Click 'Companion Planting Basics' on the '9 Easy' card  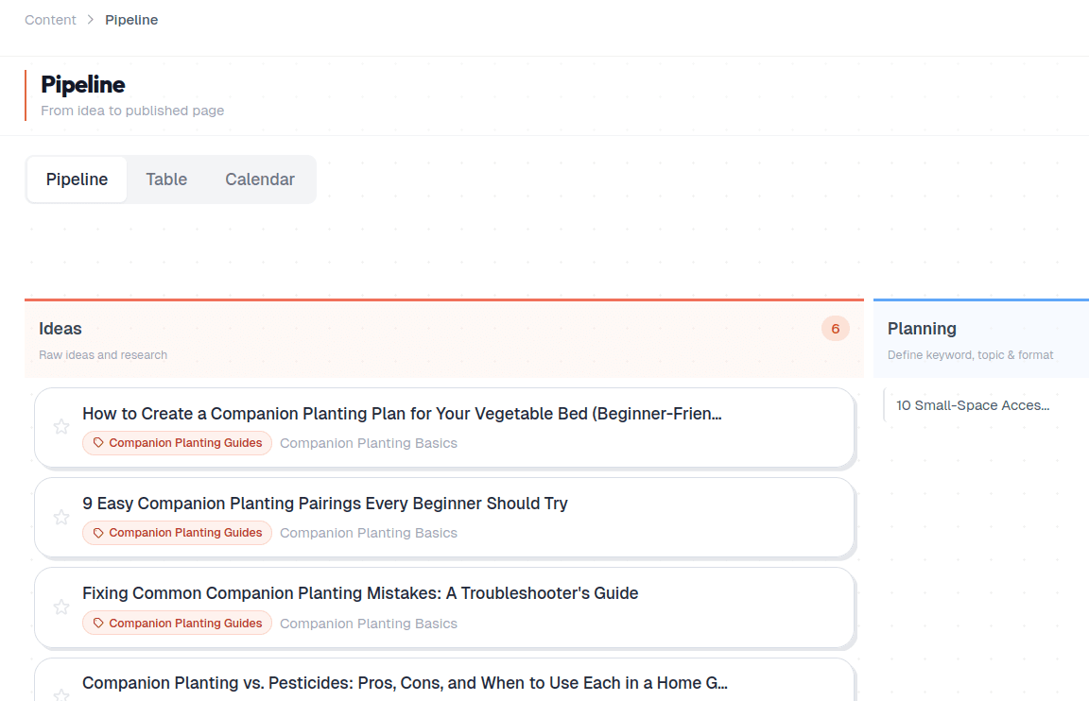369,533
